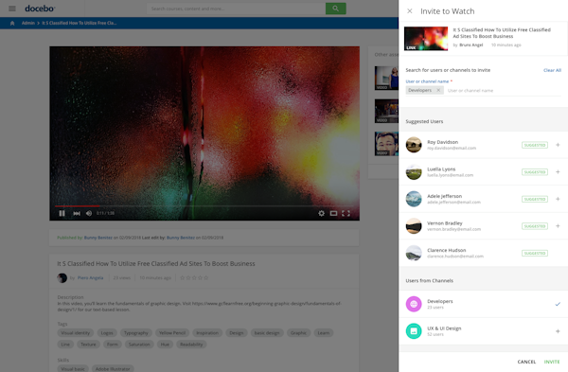Add UX & UI Design channel
The image size is (568, 372).
pos(558,331)
